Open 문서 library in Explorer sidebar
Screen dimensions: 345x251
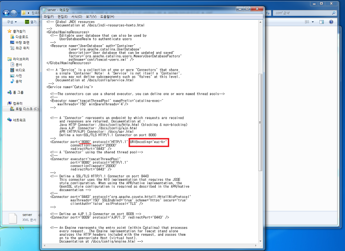(19, 64)
